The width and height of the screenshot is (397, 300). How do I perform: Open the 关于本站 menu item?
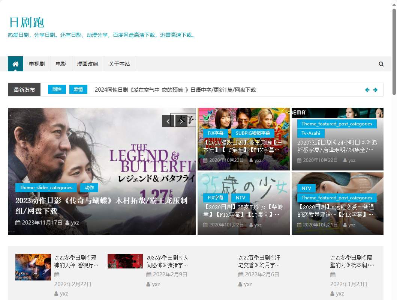tap(119, 64)
